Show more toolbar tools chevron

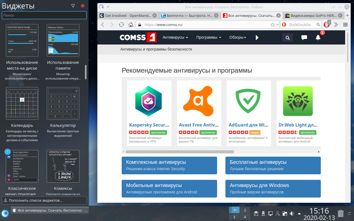pos(336,25)
